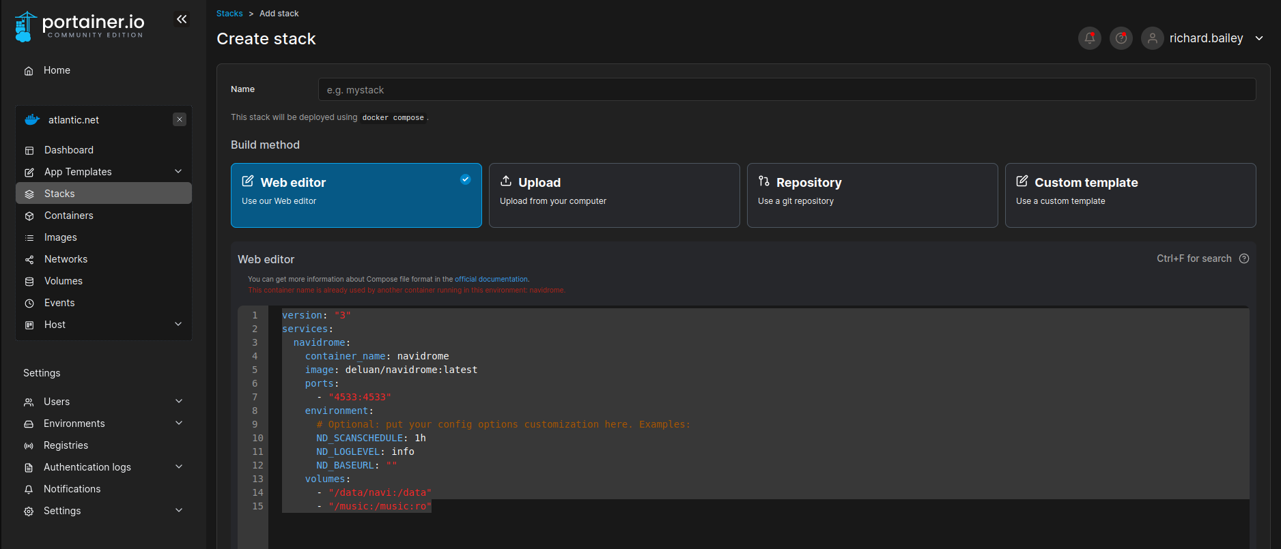This screenshot has width=1281, height=549.
Task: Click the Networks share icon
Action: (29, 260)
